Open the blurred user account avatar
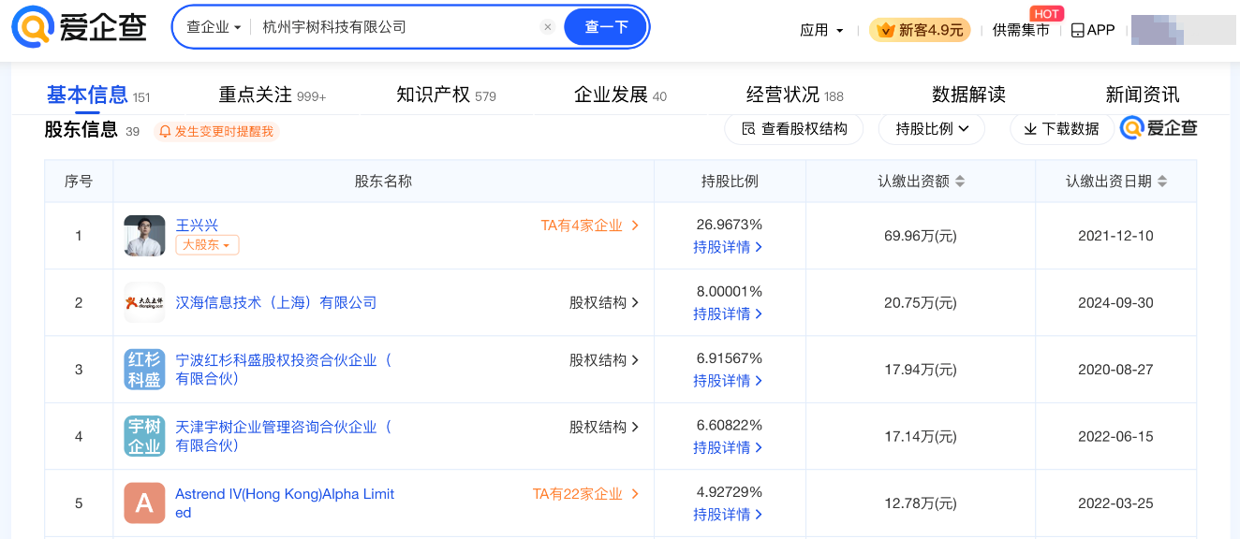Screen dimensions: 1240x539 [x=1184, y=30]
